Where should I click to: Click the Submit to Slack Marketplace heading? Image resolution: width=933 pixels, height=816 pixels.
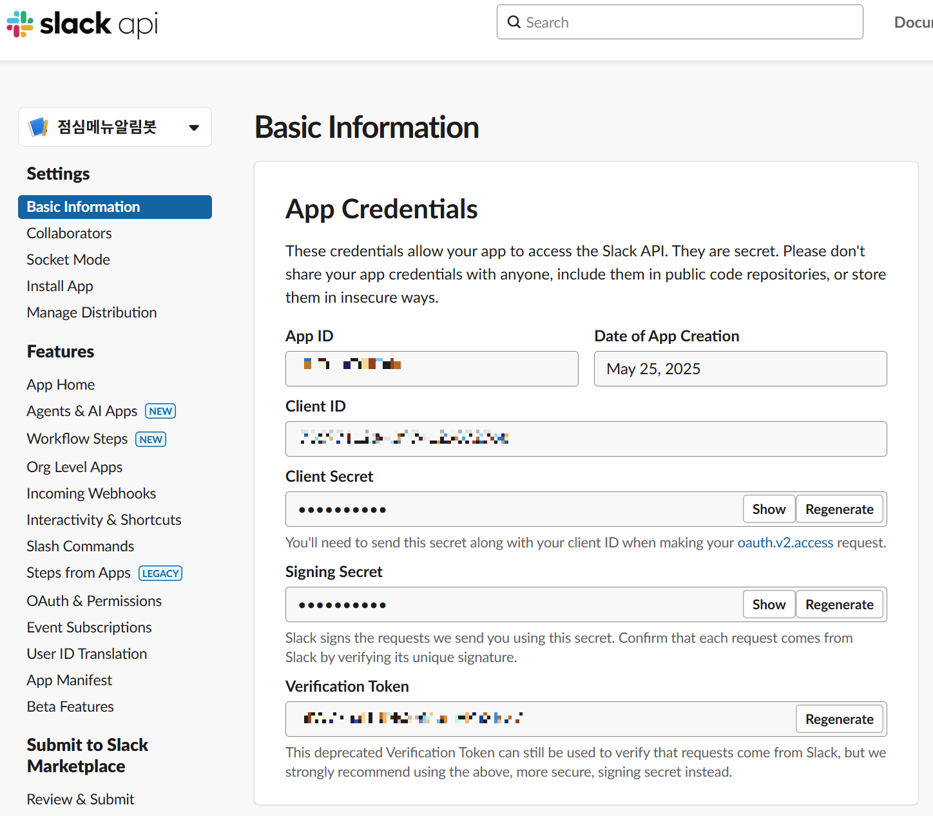pyautogui.click(x=88, y=755)
